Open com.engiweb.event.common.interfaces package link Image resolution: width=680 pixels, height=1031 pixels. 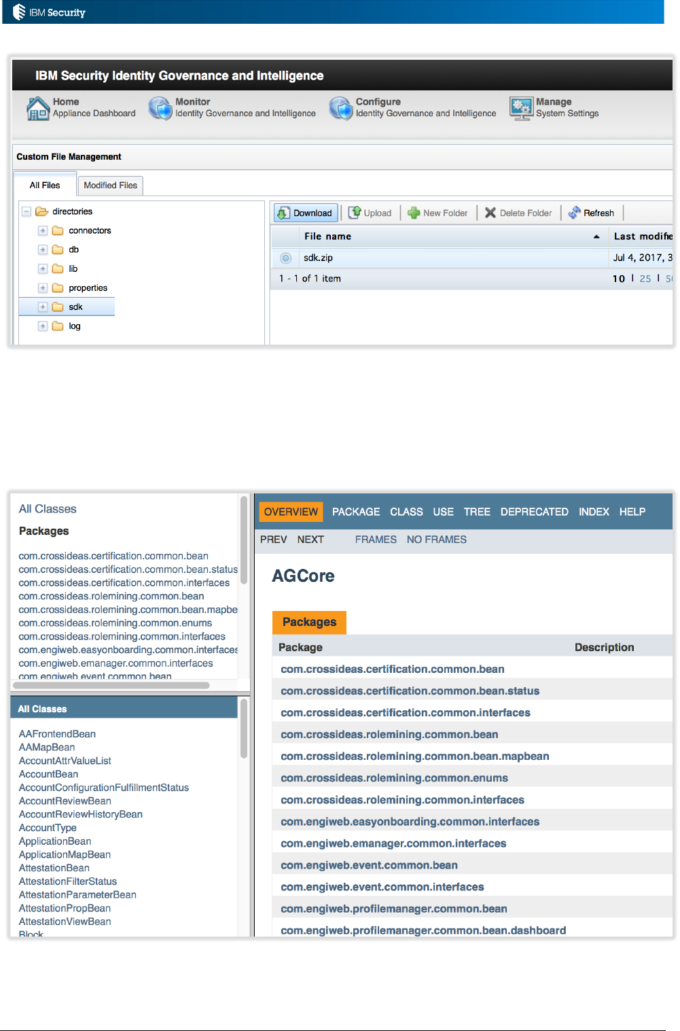click(x=382, y=887)
